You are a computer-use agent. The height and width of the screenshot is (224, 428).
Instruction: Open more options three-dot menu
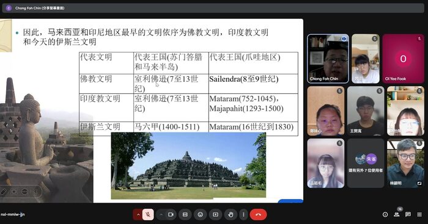[243, 214]
